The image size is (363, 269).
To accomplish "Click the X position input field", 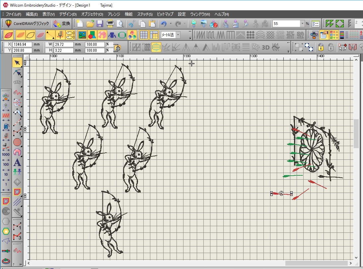I will point(22,44).
